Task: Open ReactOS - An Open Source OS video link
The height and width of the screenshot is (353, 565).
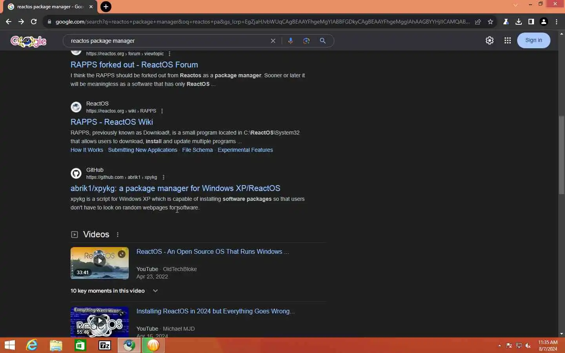Action: tap(213, 252)
